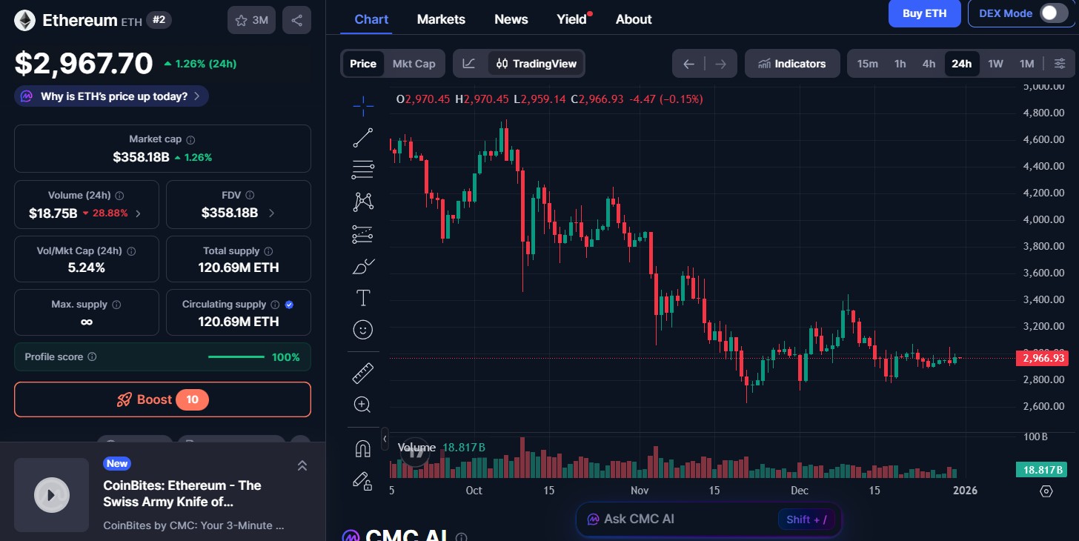Open the emoji stickers tool
The height and width of the screenshot is (541, 1079).
pos(362,329)
